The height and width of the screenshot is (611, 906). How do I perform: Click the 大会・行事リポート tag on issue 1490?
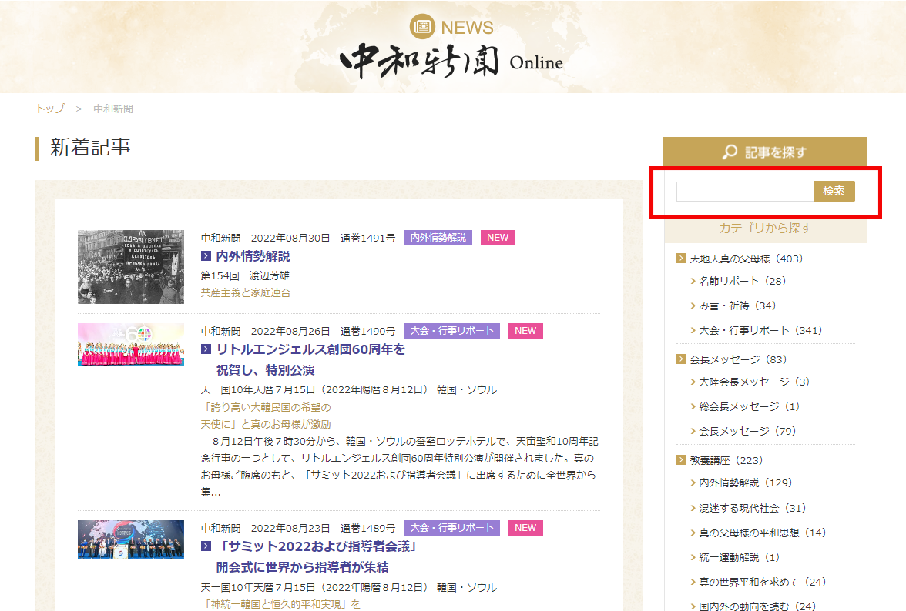(451, 331)
